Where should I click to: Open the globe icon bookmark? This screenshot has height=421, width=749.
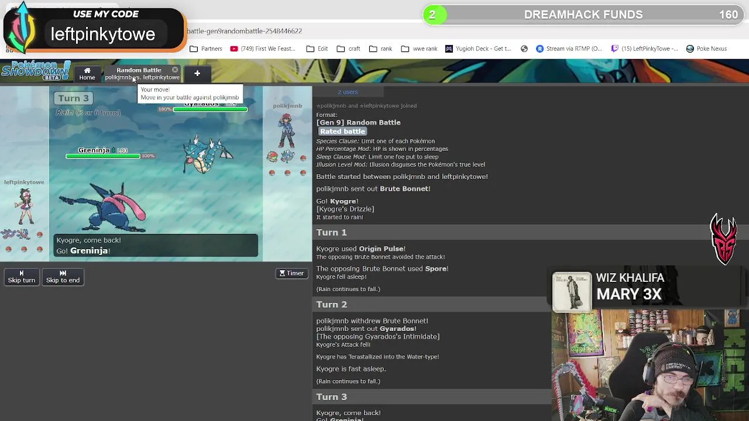pos(524,49)
